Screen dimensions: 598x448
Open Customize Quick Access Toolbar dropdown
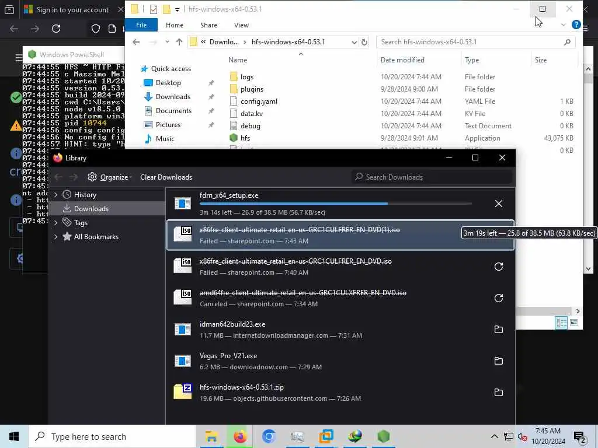pyautogui.click(x=177, y=9)
